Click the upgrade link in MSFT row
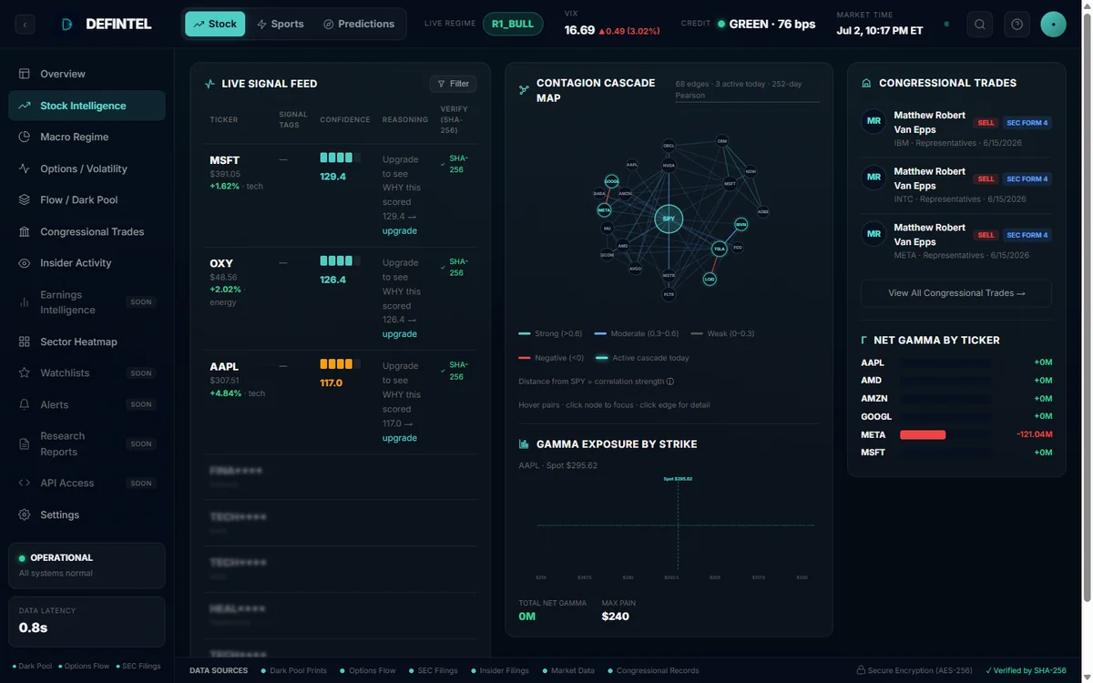This screenshot has height=683, width=1093. [x=400, y=231]
